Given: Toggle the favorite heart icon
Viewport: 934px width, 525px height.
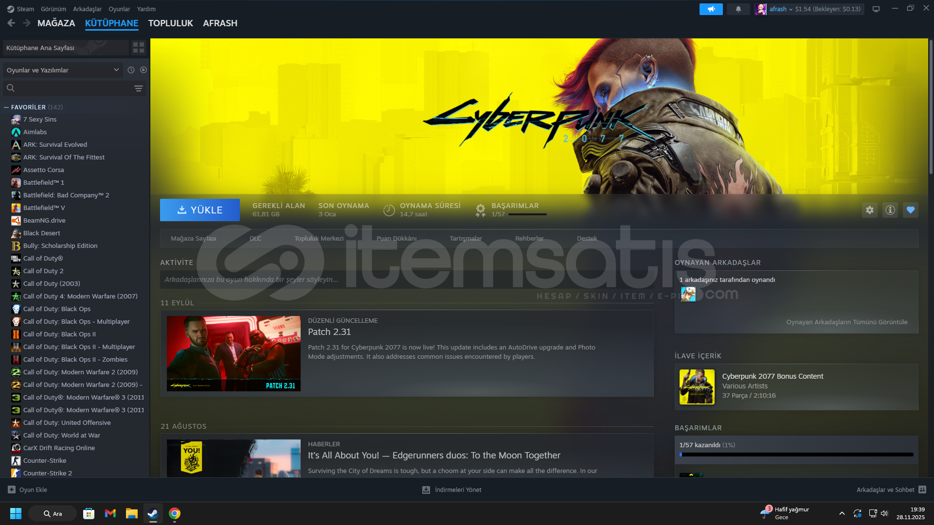Looking at the screenshot, I should [910, 210].
